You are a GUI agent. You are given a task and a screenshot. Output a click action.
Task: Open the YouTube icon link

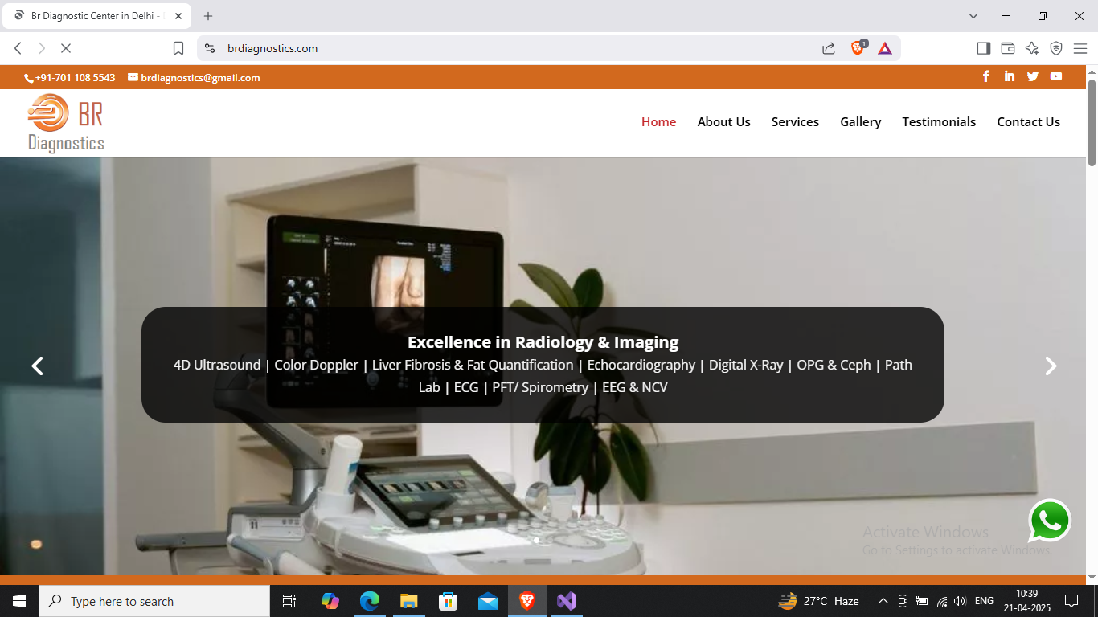coord(1056,76)
